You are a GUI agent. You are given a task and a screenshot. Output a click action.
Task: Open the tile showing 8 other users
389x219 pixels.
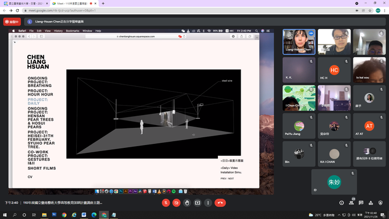[370, 154]
